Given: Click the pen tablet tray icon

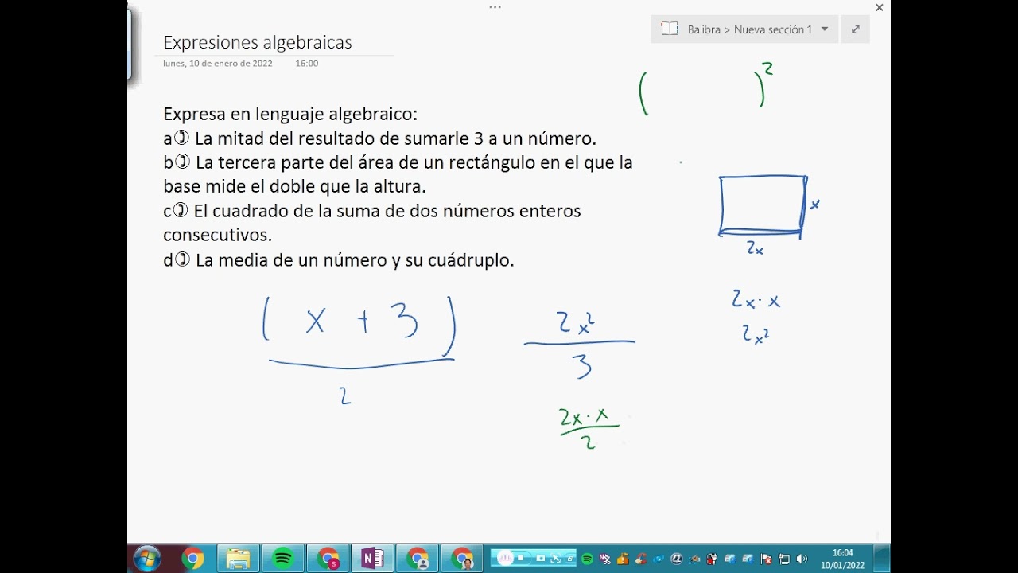Looking at the screenshot, I should coord(694,559).
